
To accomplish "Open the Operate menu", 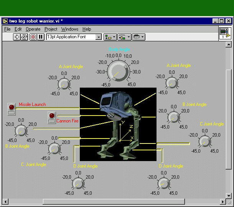I will [33, 29].
